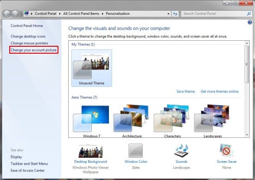Click the Aero Themes (7) group heading
Image resolution: width=255 pixels, height=180 pixels.
point(84,97)
